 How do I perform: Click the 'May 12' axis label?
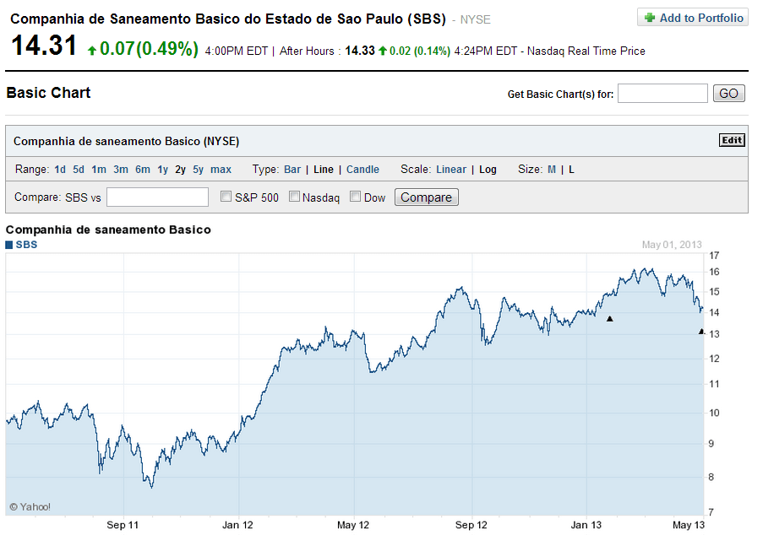point(353,525)
